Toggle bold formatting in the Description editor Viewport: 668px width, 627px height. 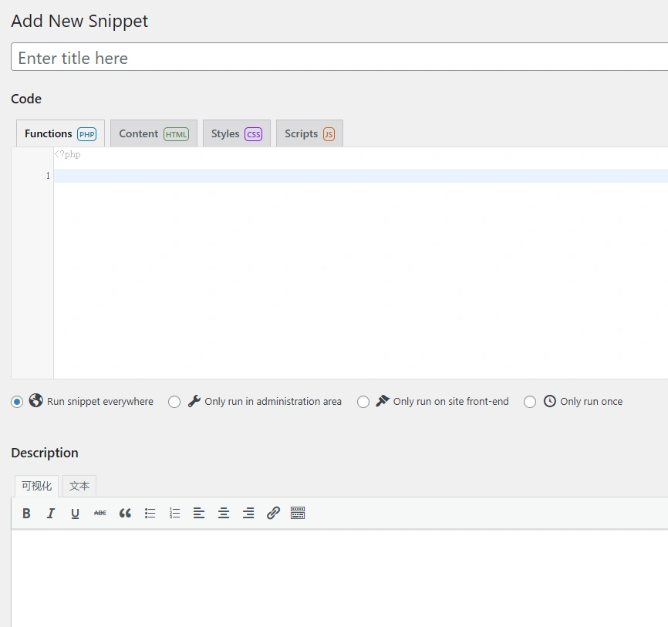(26, 513)
